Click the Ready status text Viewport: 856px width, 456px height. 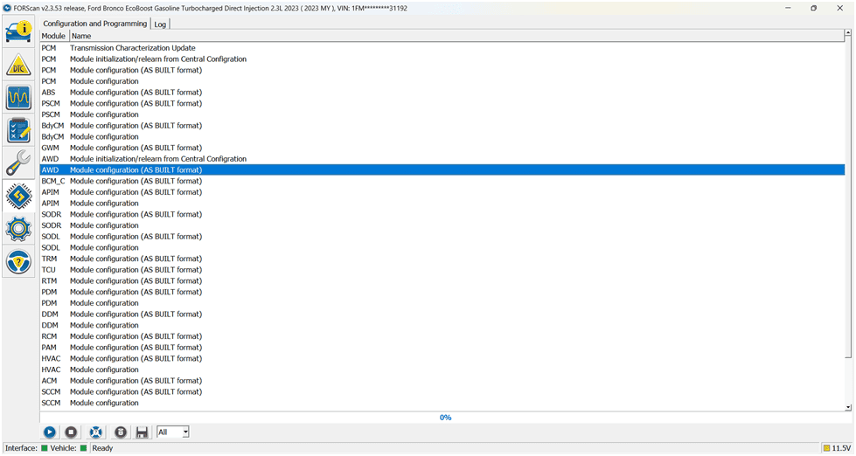point(102,448)
